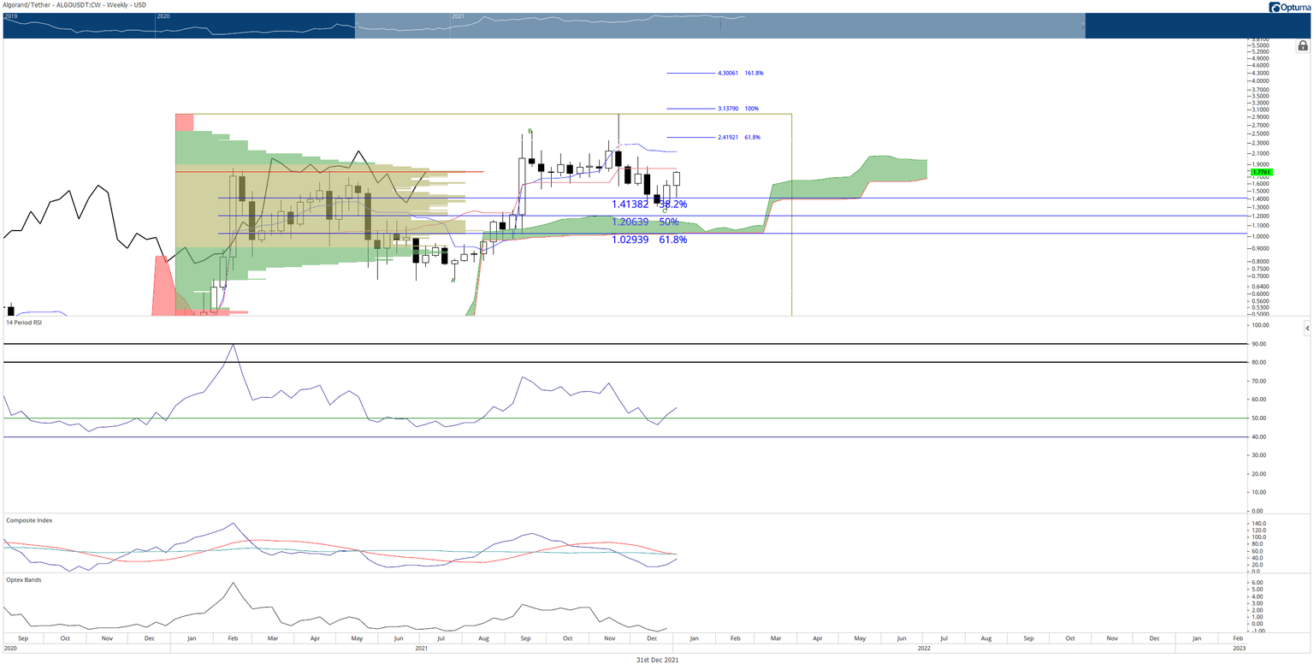Grab the navigator range right-edge handle
This screenshot has height=670, width=1314.
click(1085, 26)
